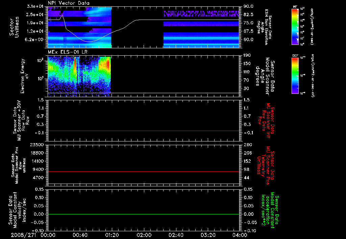
Task: Click the 'Model Scanner Angle degrees' axis title
Action: point(265,76)
